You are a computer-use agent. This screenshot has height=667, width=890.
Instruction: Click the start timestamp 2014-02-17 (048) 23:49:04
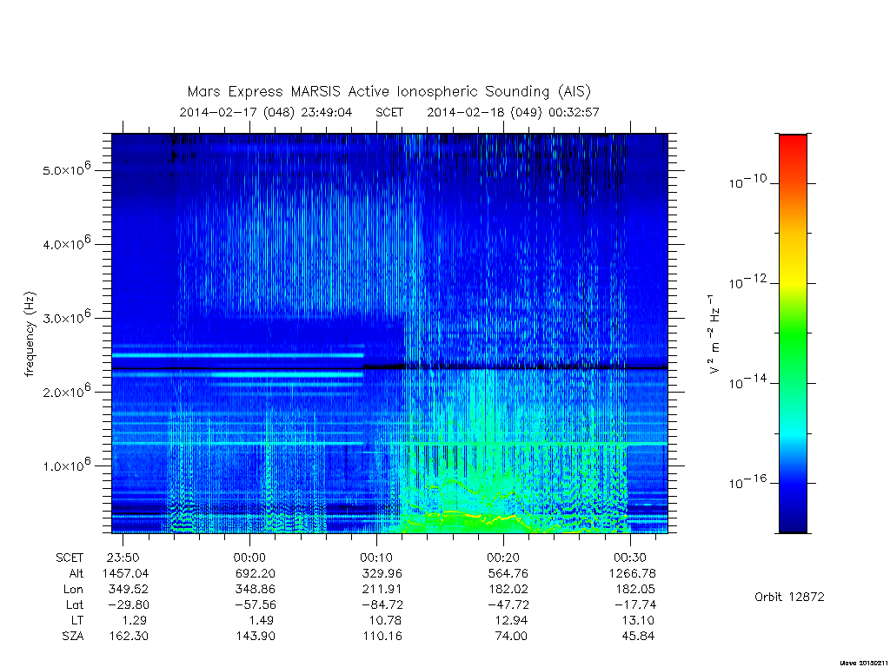coord(266,112)
